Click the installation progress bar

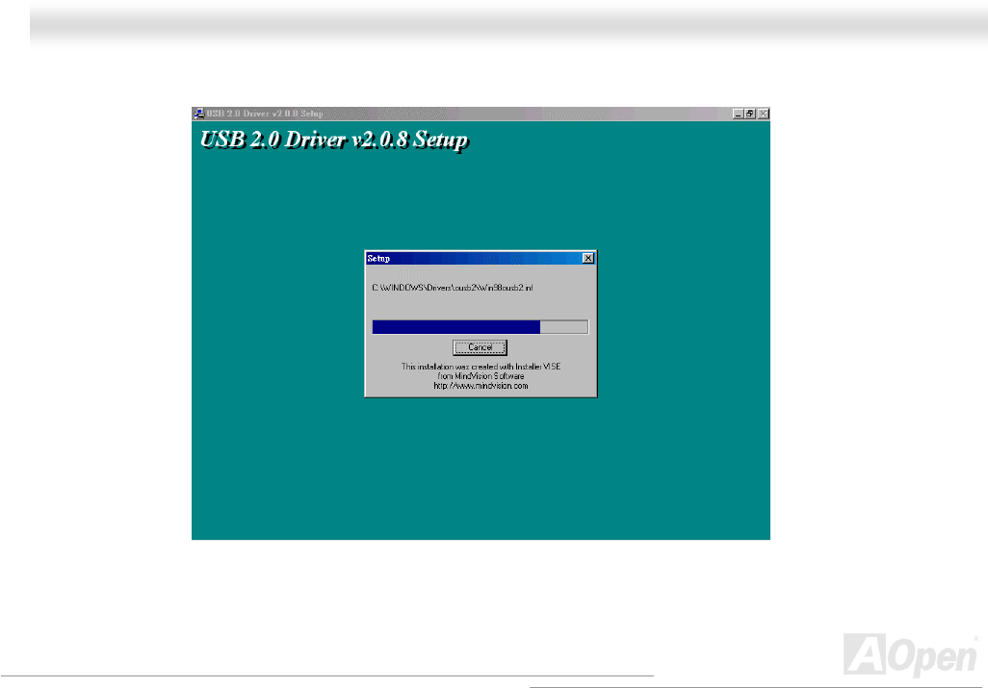481,327
